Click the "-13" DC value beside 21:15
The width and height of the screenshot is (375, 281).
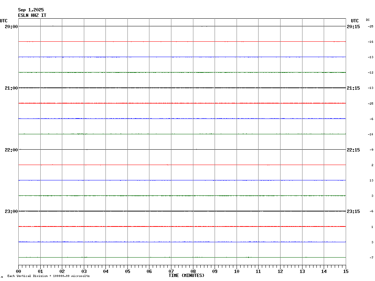coord(371,88)
